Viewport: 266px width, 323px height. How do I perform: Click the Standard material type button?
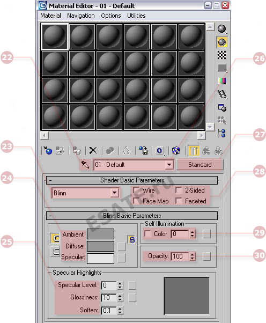(x=200, y=165)
